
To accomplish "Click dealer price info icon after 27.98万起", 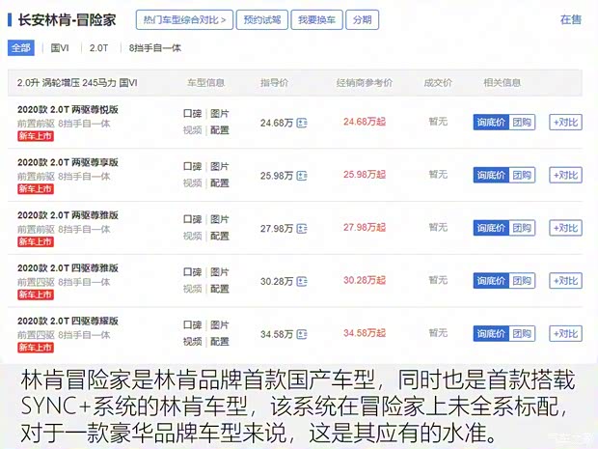I will click(381, 229).
